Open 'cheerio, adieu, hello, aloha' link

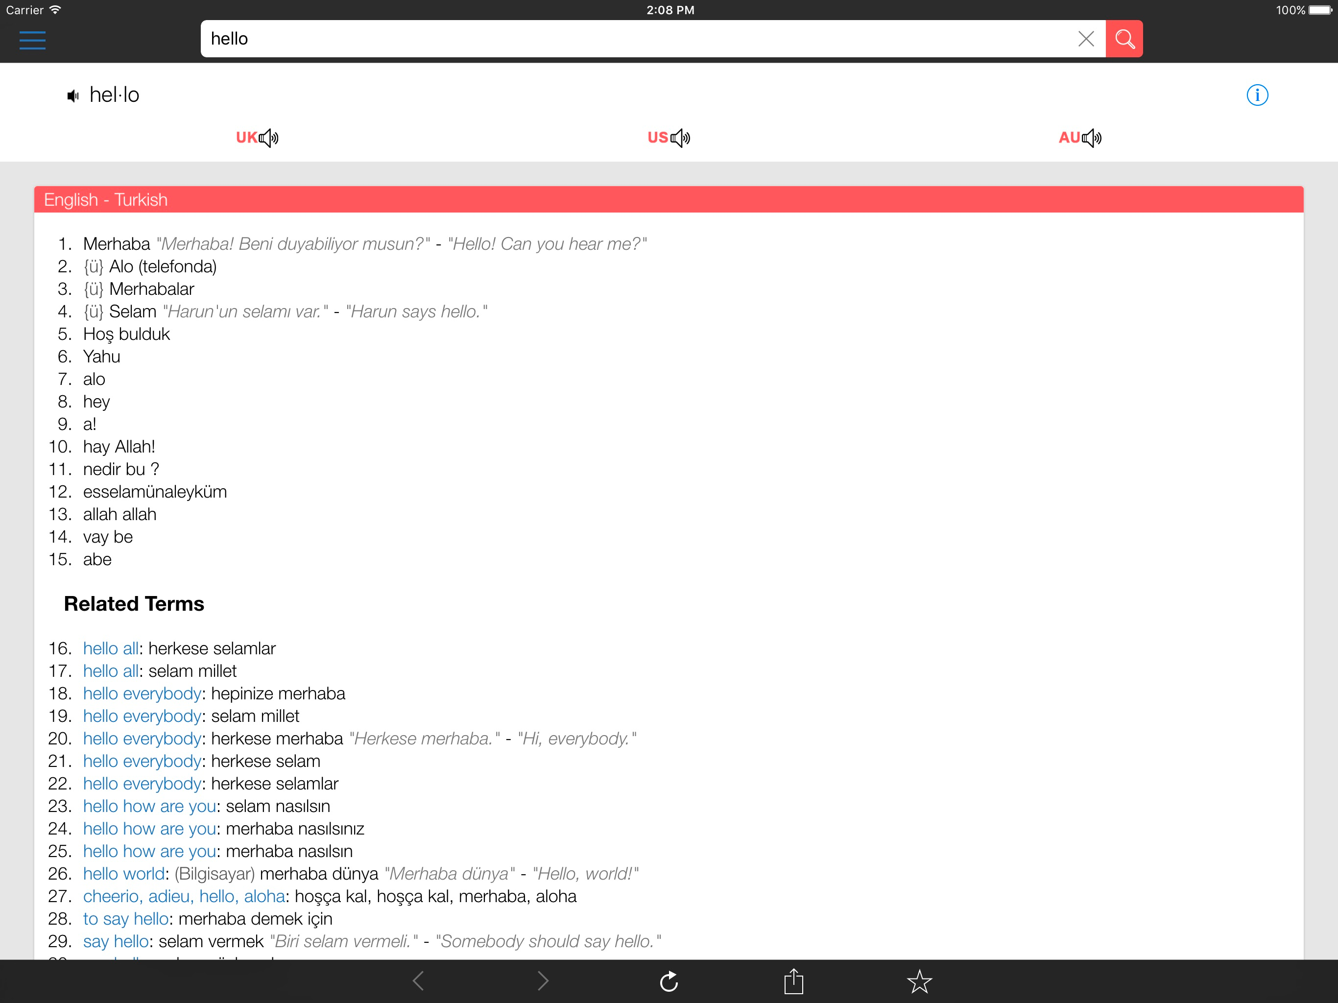pyautogui.click(x=184, y=897)
